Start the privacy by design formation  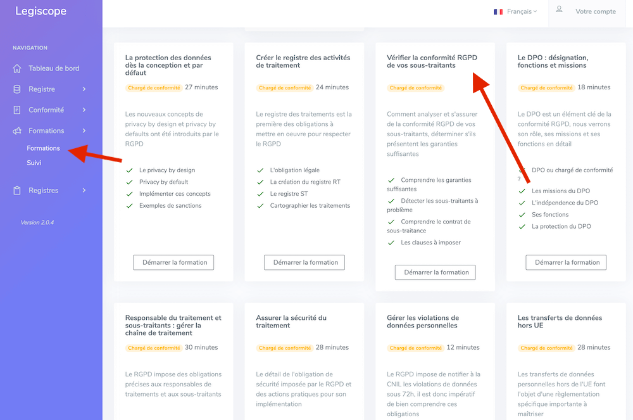click(173, 262)
